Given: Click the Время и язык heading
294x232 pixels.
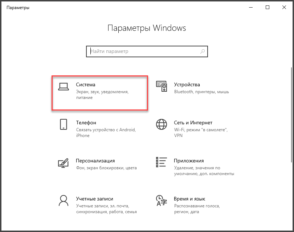Looking at the screenshot, I should (x=189, y=199).
